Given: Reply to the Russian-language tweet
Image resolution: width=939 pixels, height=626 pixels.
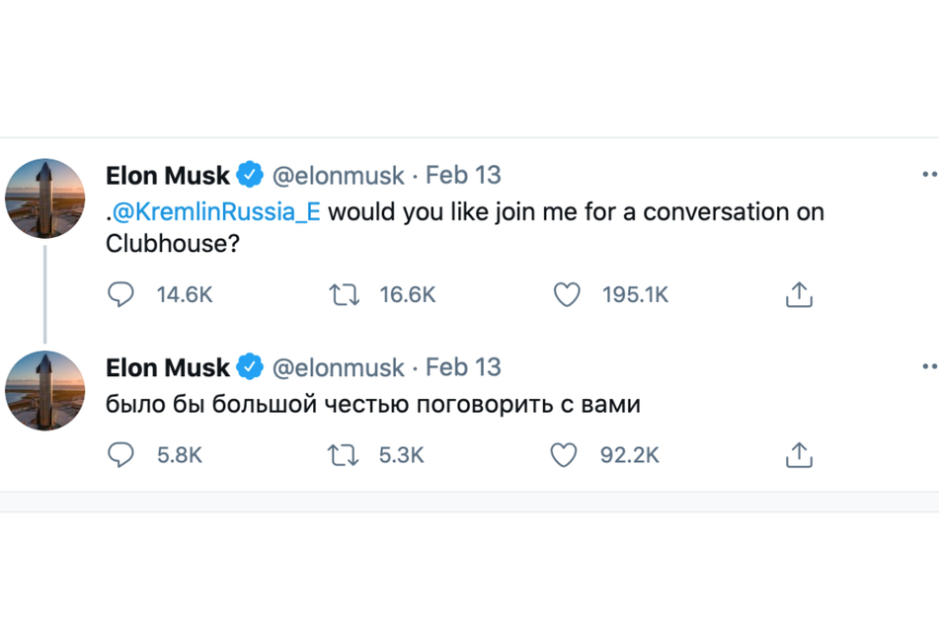Looking at the screenshot, I should (x=120, y=454).
